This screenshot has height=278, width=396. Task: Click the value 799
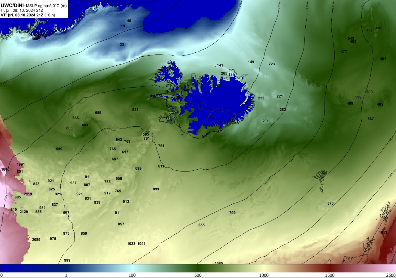(232, 213)
